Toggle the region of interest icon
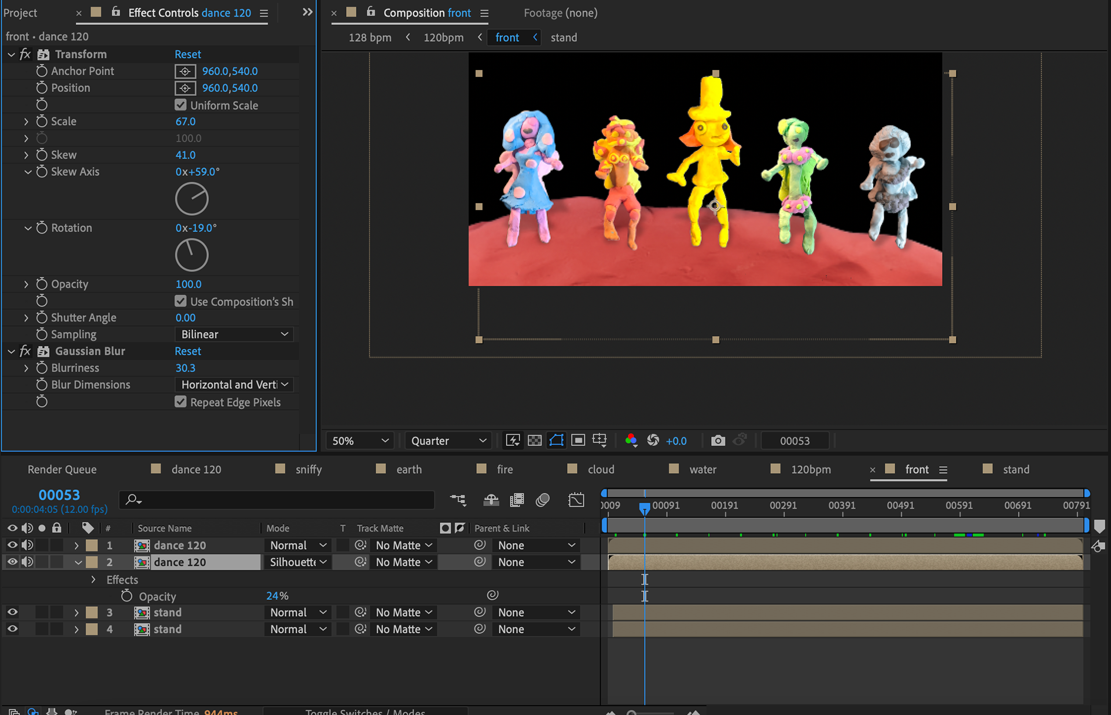The height and width of the screenshot is (715, 1111). pos(577,441)
